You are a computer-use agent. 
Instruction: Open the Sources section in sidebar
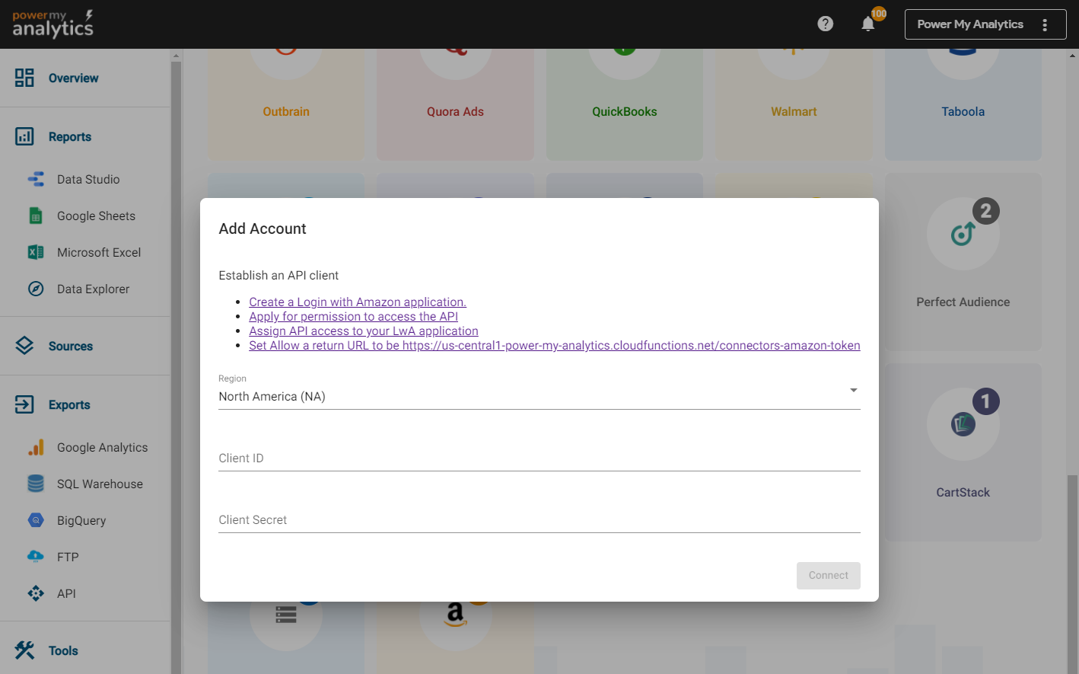[x=70, y=347]
